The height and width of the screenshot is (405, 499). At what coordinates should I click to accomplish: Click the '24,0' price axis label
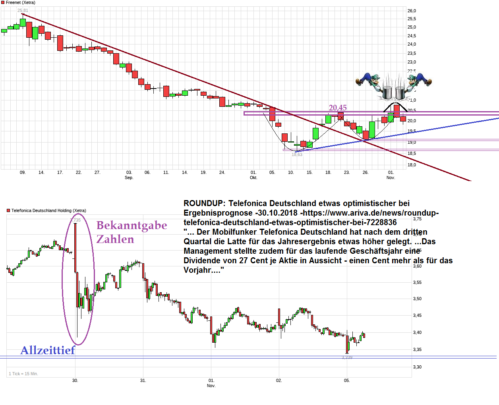(412, 44)
